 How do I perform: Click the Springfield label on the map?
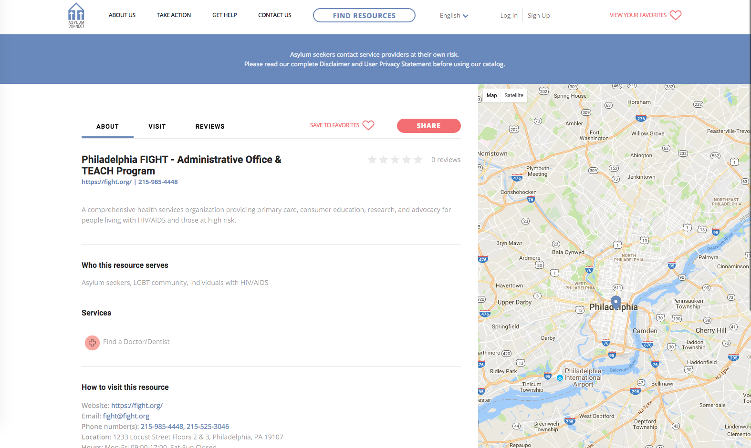505,326
